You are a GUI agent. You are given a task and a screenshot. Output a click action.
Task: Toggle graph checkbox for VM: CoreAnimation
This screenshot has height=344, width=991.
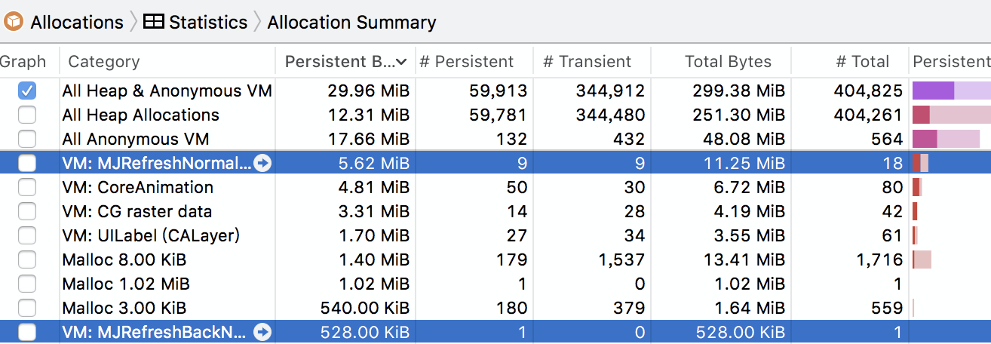27,188
